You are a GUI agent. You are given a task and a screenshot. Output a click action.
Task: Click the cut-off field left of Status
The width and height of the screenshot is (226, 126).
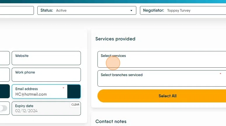click(x=17, y=10)
